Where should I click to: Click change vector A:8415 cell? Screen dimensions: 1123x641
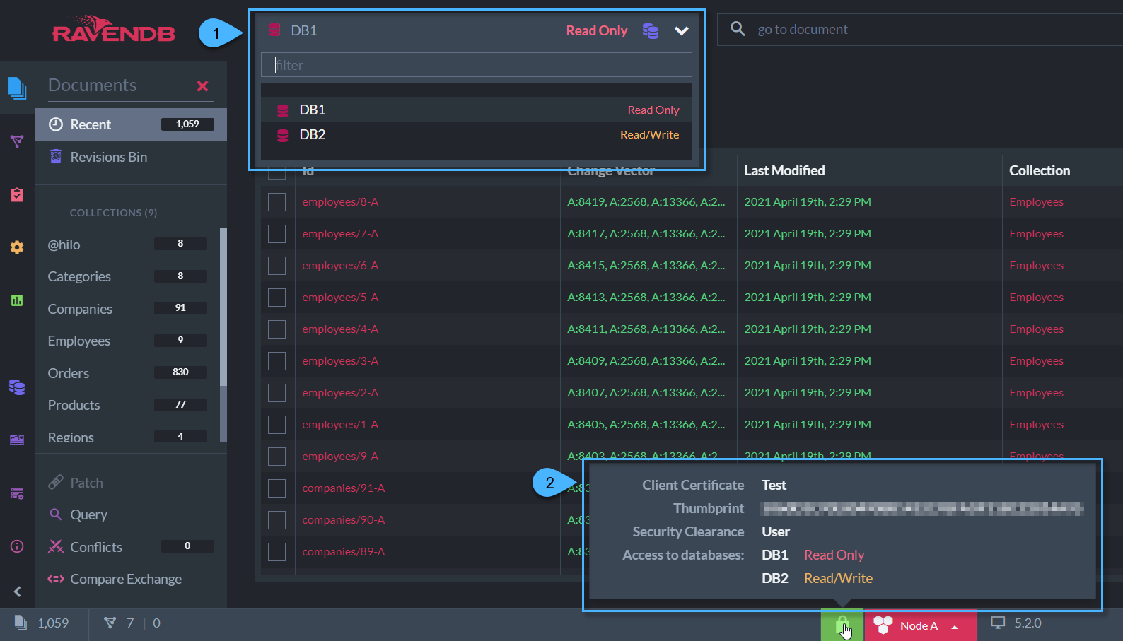(x=646, y=266)
